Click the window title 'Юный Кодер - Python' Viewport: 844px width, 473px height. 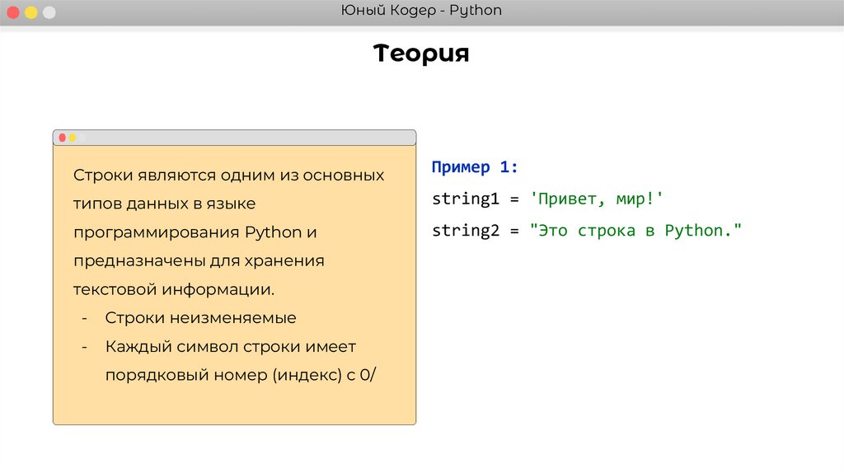(x=421, y=11)
